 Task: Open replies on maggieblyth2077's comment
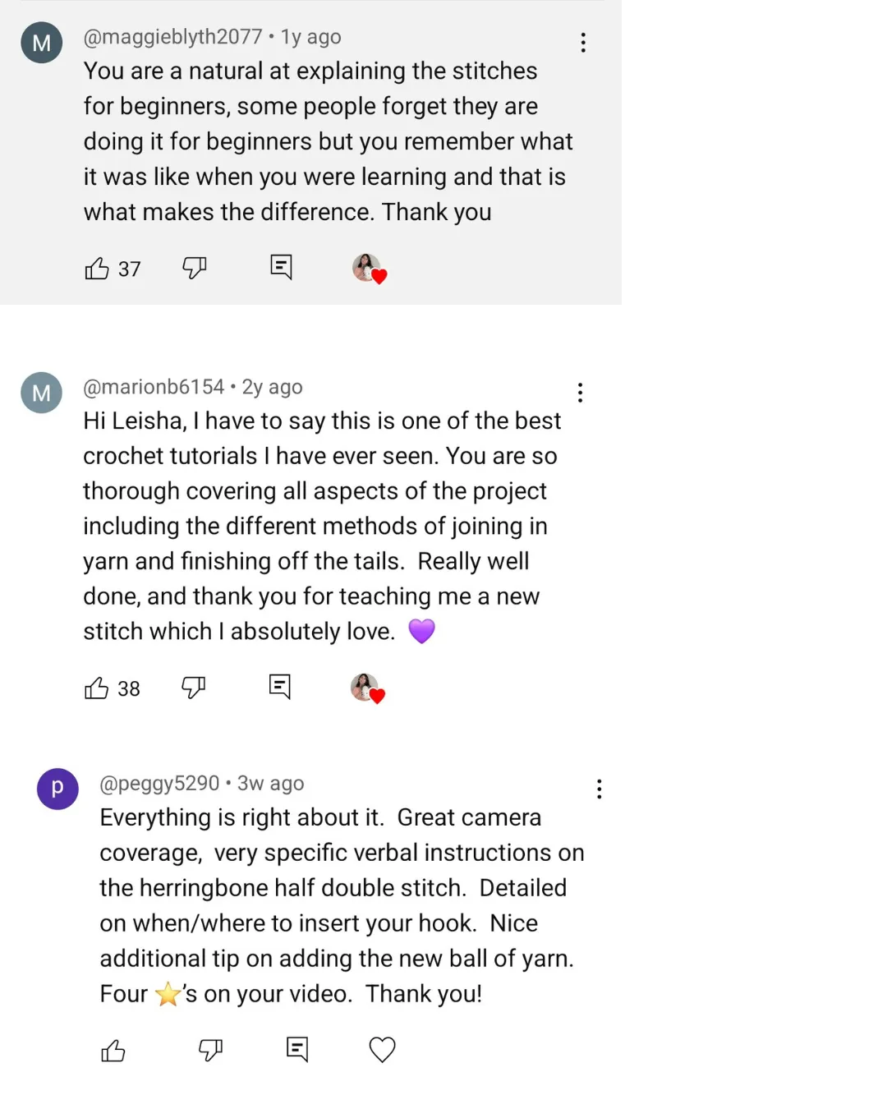click(x=281, y=267)
